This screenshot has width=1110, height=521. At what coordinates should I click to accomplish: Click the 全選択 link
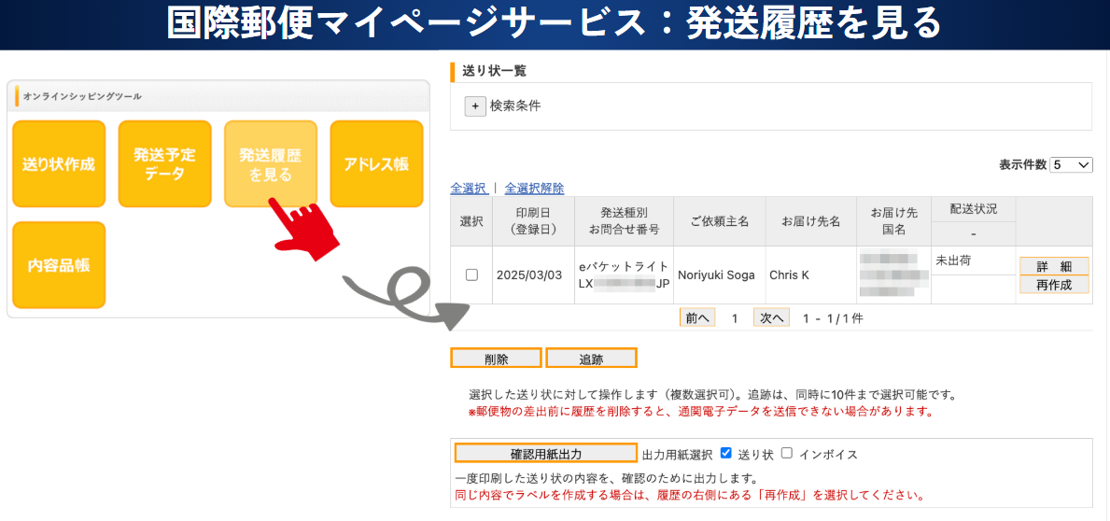[468, 189]
